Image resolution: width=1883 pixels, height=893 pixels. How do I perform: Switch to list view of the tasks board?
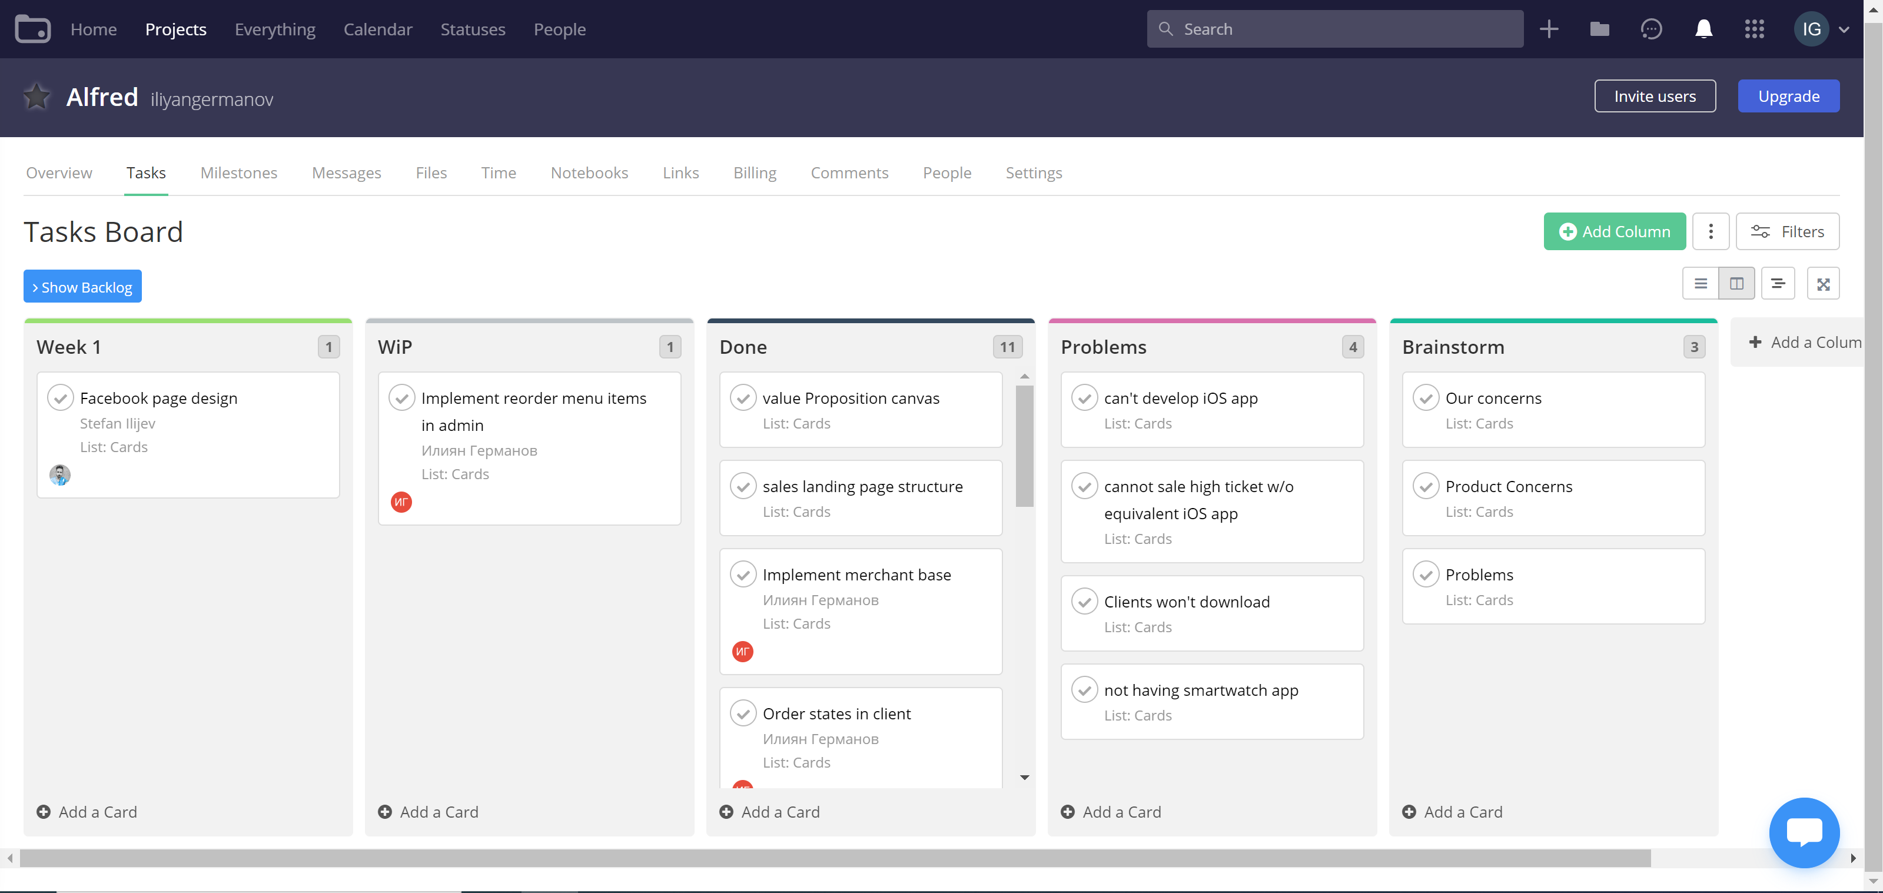[x=1701, y=283]
